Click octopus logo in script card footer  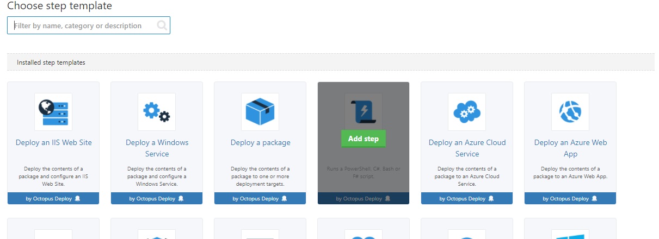[x=388, y=198]
